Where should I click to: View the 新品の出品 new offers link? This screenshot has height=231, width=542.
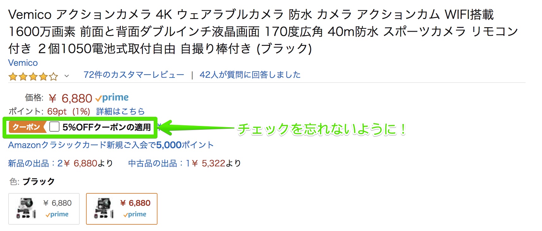[x=60, y=163]
